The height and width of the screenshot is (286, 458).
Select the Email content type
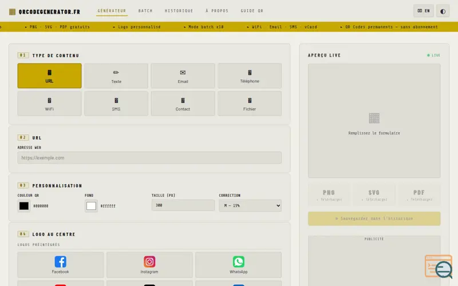pyautogui.click(x=183, y=76)
